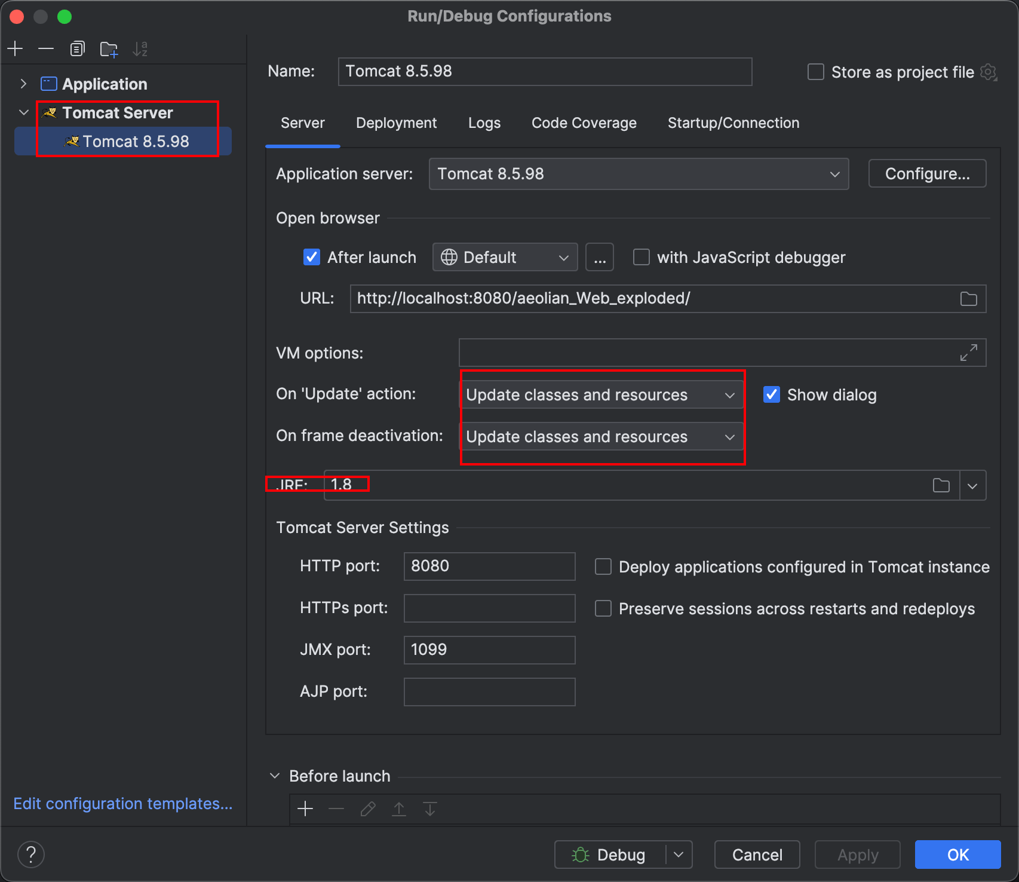Open the On frame deactivation dropdown
Screen dimensions: 1019x882
[601, 436]
